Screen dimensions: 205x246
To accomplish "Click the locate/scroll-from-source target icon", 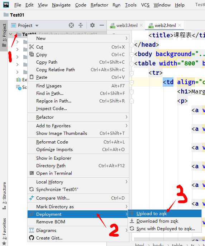I will (71, 25).
